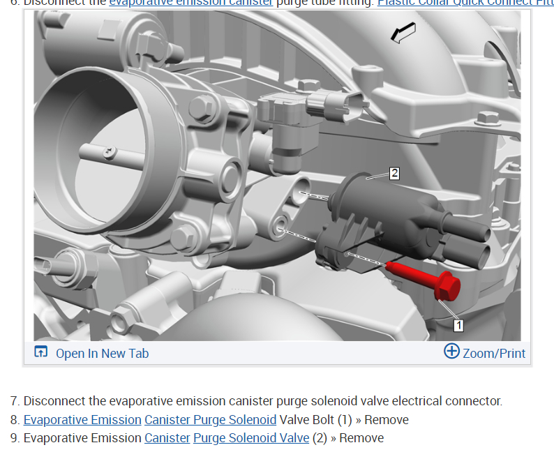
Task: Click the step 7 electrical connector instruction text
Action: [x=263, y=401]
